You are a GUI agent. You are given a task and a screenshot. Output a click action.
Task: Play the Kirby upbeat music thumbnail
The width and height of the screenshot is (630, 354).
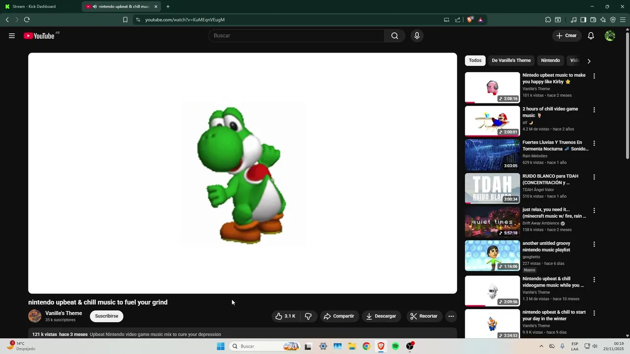(492, 88)
